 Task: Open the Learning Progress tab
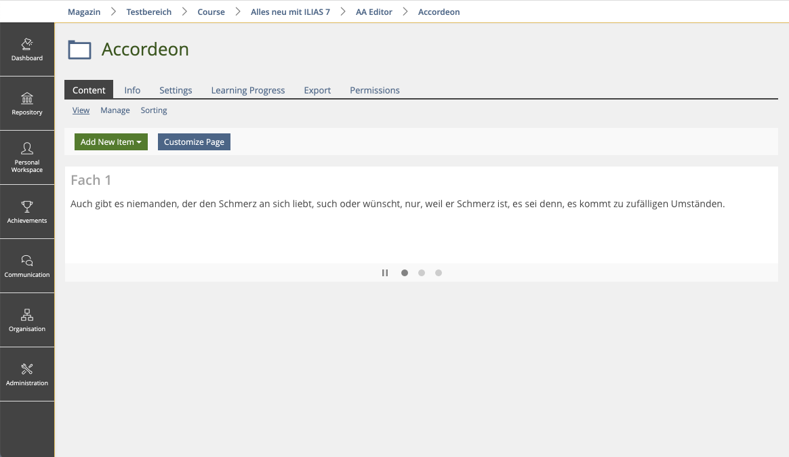tap(248, 90)
